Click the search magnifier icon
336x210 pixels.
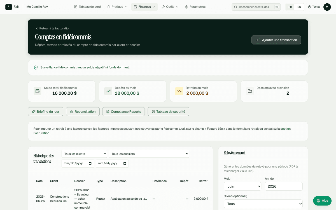(x=236, y=7)
